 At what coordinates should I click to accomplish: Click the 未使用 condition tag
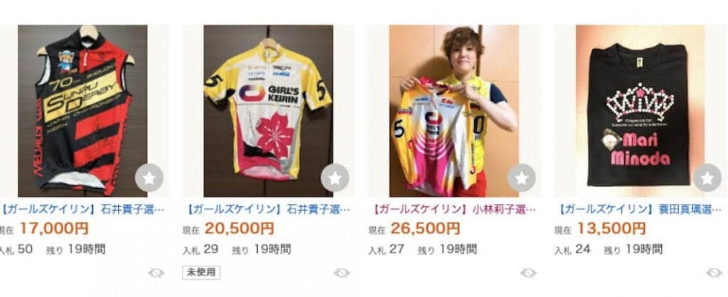point(201,272)
